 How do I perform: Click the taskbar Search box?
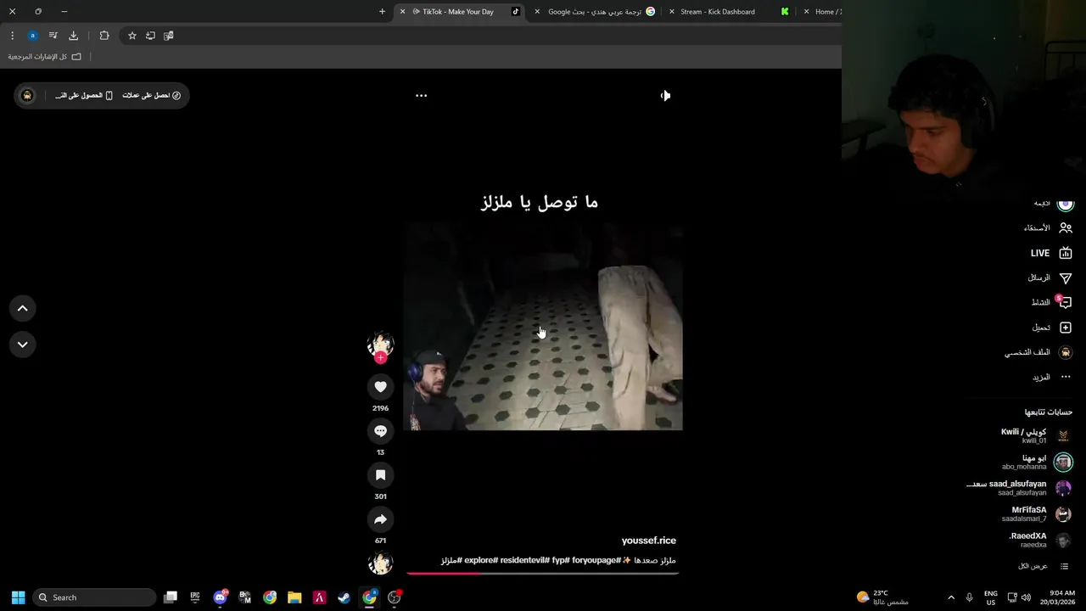tap(94, 597)
